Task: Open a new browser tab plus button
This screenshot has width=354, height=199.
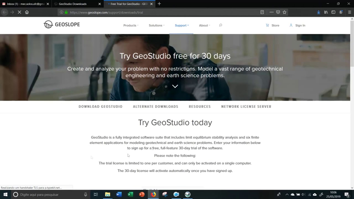Action: tap(159, 4)
